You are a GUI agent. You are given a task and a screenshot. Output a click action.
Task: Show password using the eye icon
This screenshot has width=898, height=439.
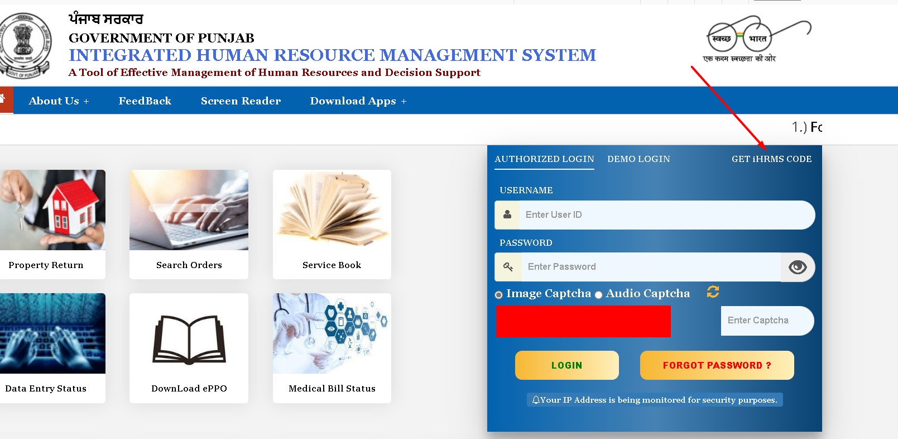pos(798,267)
